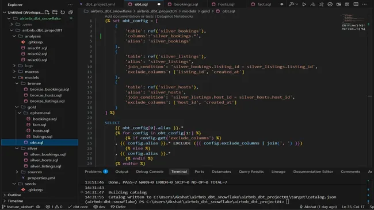Click the Akshat git blame status entry
Viewport: 374px width, 210px height.
point(318,207)
